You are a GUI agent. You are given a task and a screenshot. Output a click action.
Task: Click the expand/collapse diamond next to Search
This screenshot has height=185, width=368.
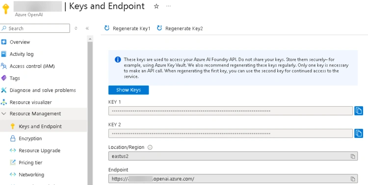coord(76,28)
